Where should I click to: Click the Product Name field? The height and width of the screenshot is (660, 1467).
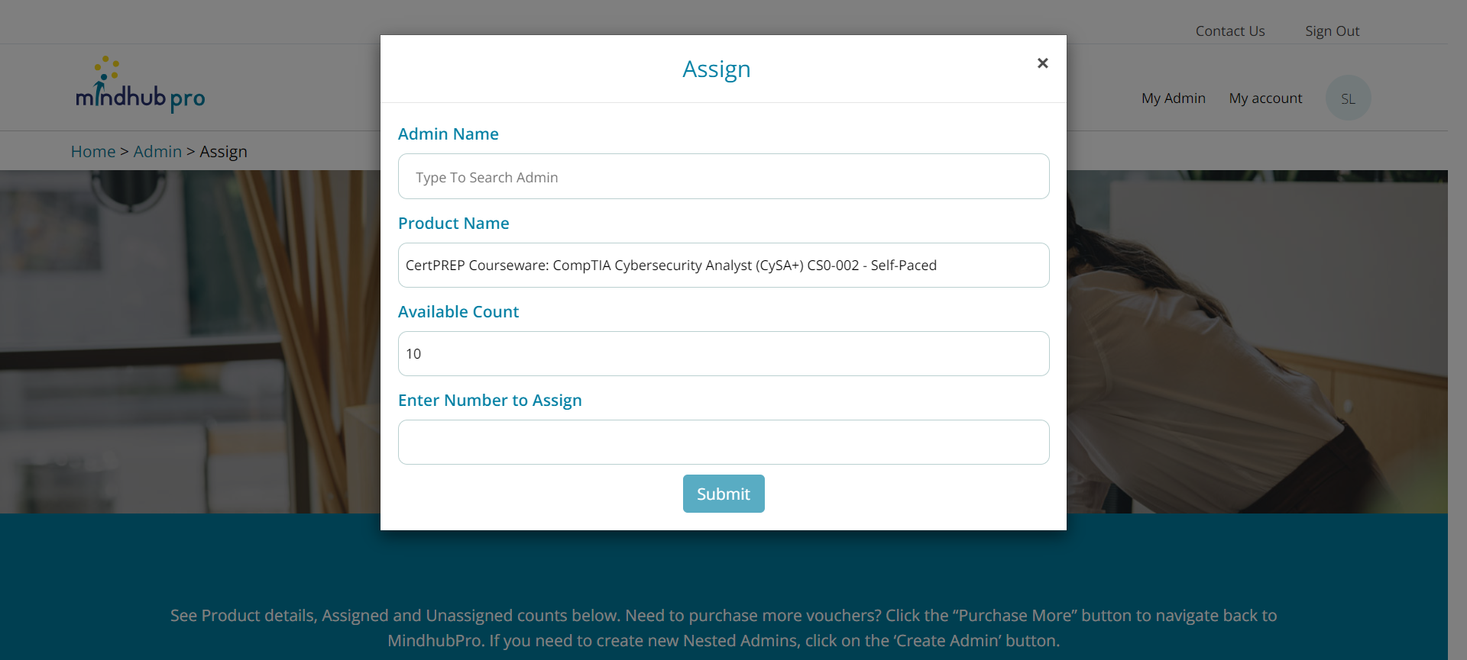pos(723,266)
